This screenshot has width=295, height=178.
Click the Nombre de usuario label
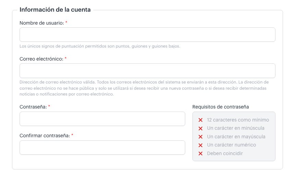42,23
